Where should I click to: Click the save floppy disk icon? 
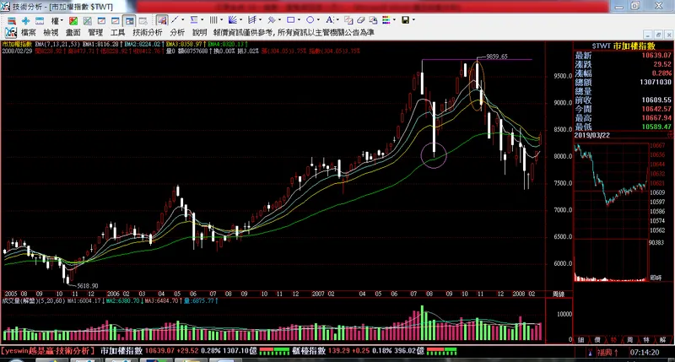click(x=405, y=19)
